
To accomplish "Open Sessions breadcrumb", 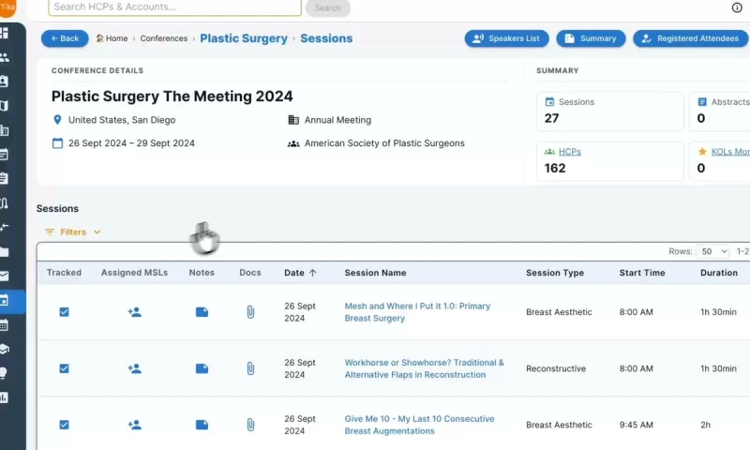I will (326, 38).
